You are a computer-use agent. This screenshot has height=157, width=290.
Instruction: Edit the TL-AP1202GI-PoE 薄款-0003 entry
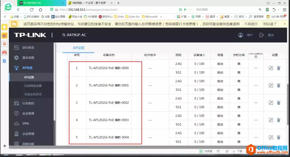271,120
